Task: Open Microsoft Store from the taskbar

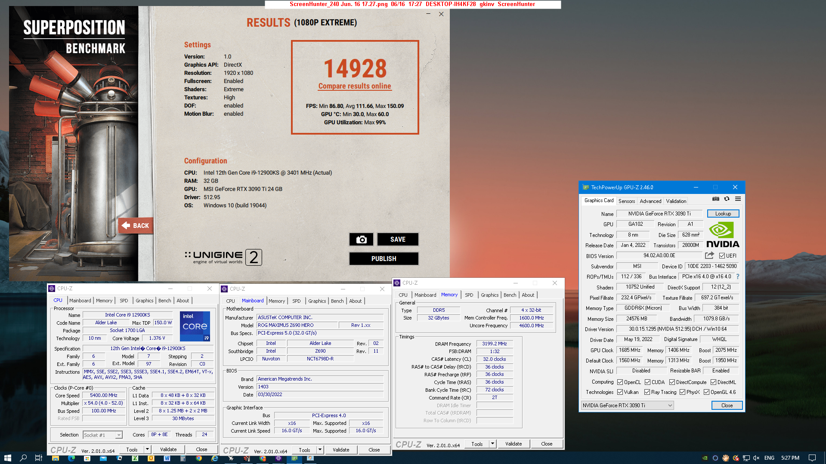Action: pyautogui.click(x=87, y=458)
